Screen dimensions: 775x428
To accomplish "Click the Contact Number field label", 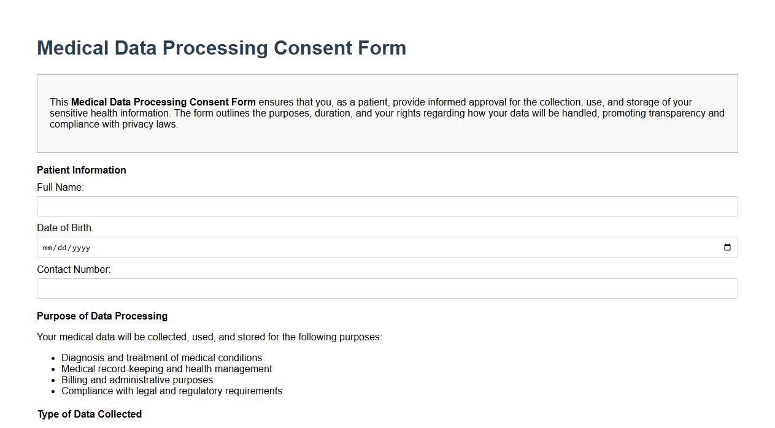I will click(74, 269).
